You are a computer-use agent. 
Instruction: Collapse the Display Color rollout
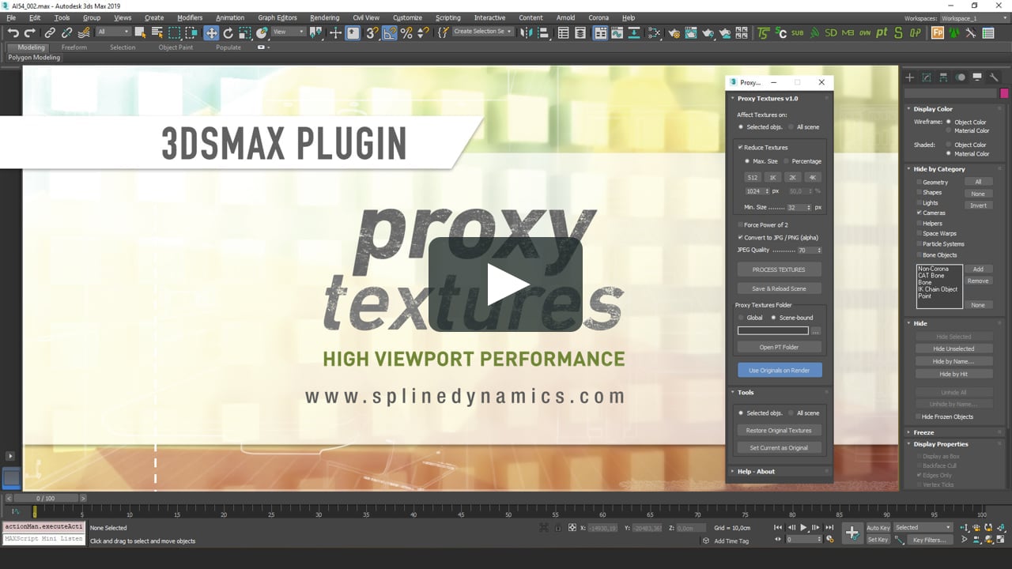[933, 109]
